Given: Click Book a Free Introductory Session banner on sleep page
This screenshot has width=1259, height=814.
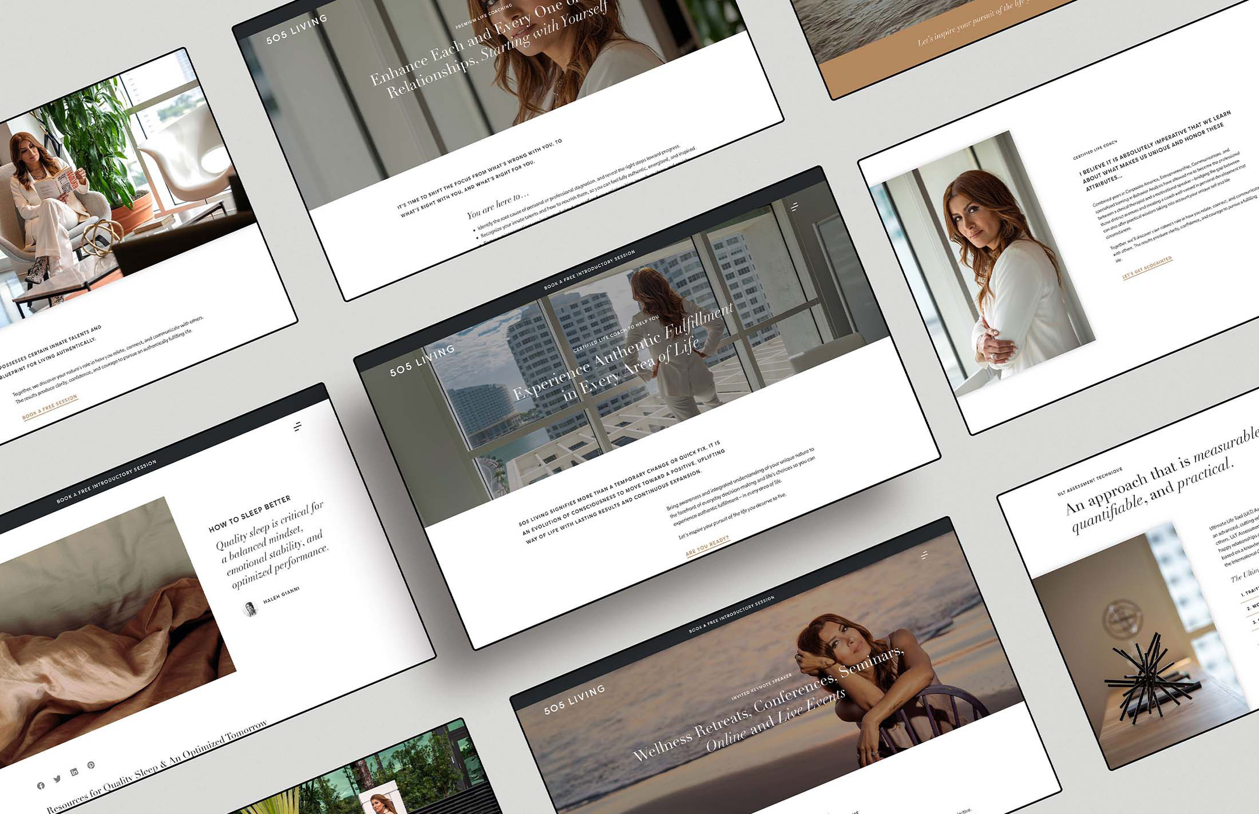Looking at the screenshot, I should (106, 481).
